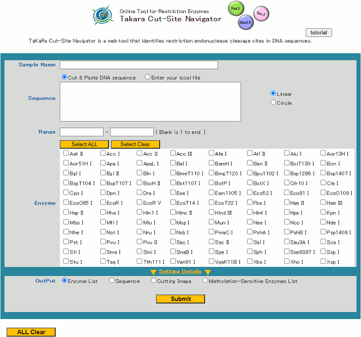Image resolution: width=361 pixels, height=337 pixels.
Task: Enable the Cla I enzyme
Action: point(323,183)
